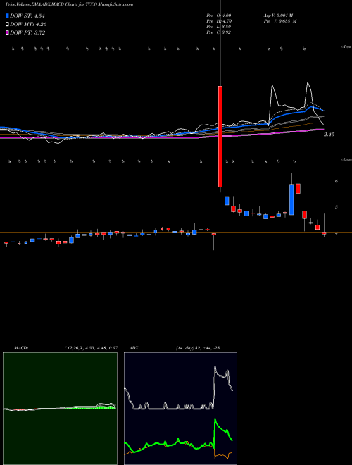This screenshot has height=465, width=352.
Task: Click the MACD (12,26,9) values text
Action: [x=91, y=348]
